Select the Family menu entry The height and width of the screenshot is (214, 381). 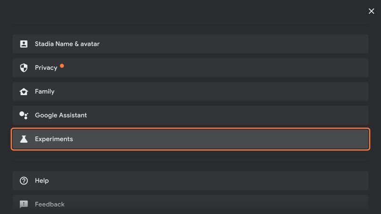tap(190, 91)
